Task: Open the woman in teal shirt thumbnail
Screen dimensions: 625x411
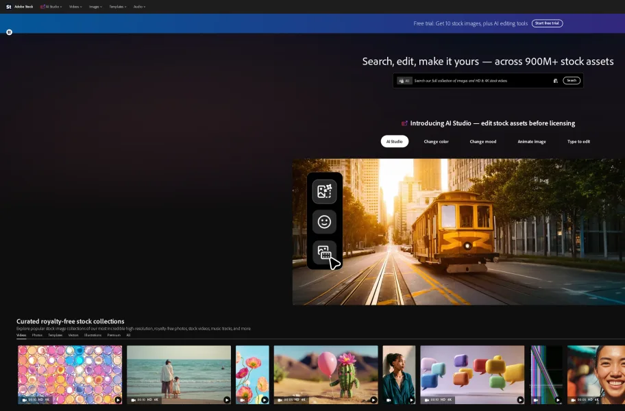Action: (399, 375)
